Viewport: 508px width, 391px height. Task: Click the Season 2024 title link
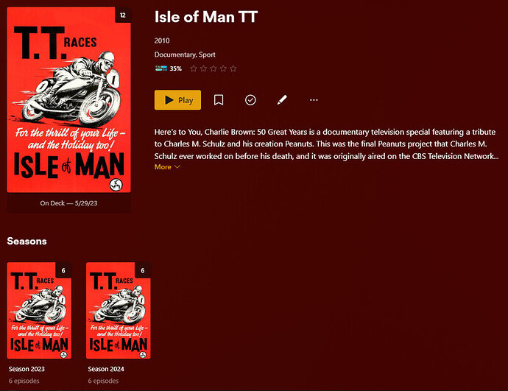[106, 369]
